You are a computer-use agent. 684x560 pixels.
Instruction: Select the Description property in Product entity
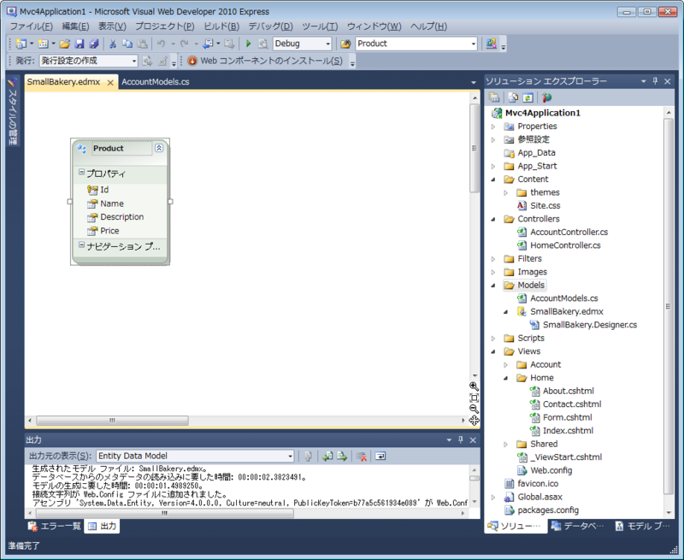coord(121,217)
